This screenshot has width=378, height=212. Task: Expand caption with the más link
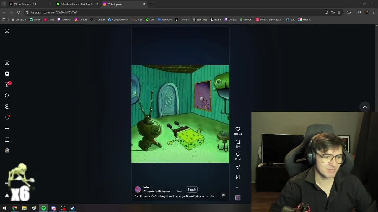pos(211,196)
